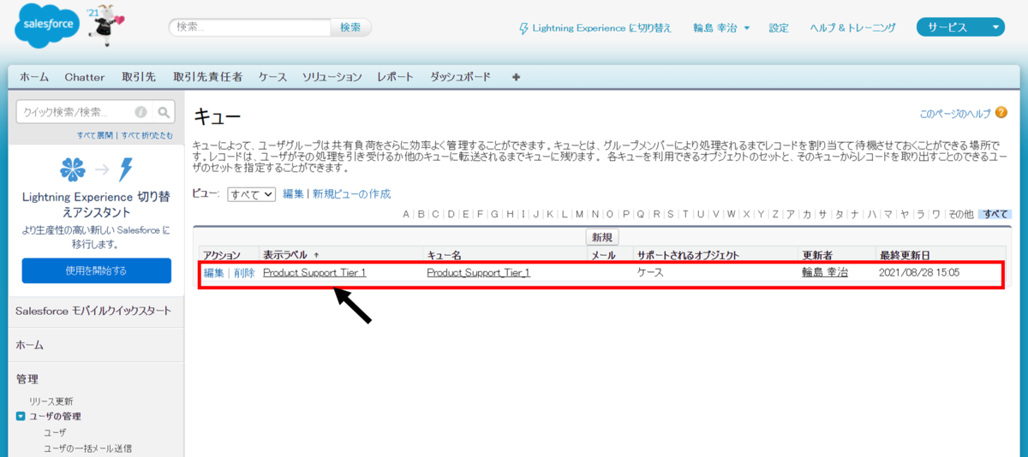Click the 2021/08/28 15:05 date cell

click(x=919, y=273)
